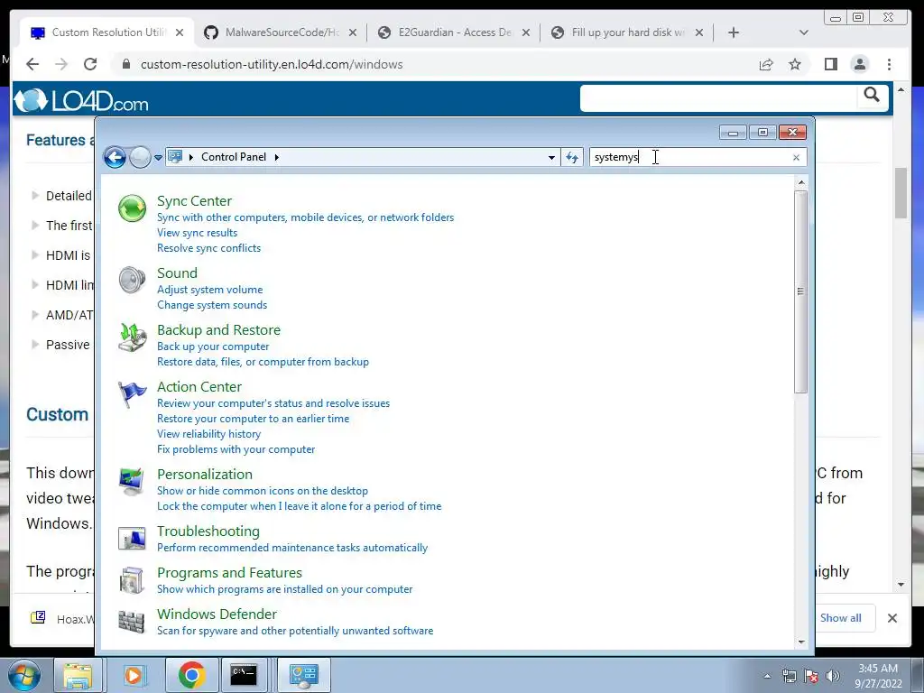Open Windows Start menu
The image size is (924, 693).
(24, 675)
